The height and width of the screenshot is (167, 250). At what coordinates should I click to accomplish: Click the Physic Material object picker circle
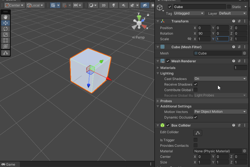click(x=244, y=151)
